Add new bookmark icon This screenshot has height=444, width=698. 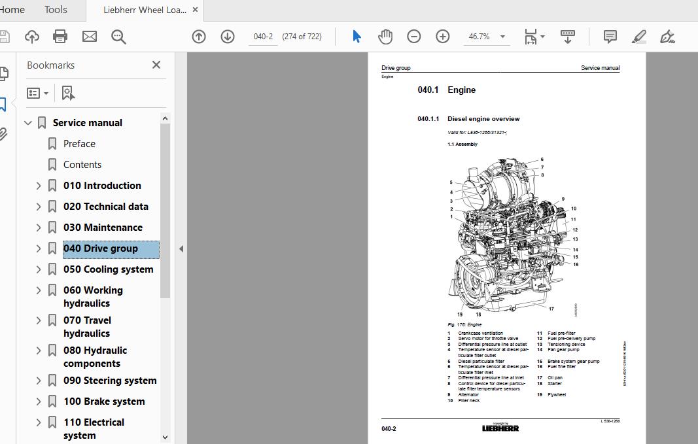[x=67, y=93]
